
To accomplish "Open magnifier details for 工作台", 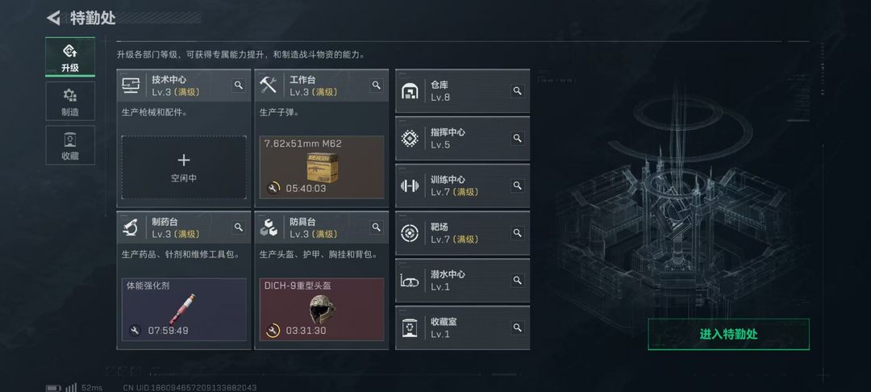I will point(377,85).
